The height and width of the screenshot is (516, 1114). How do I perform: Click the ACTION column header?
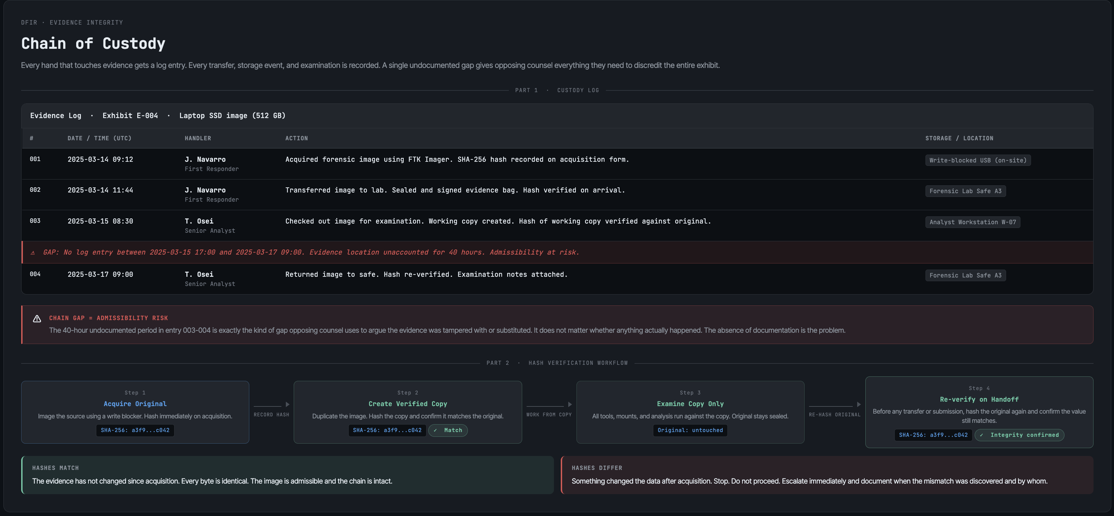tap(297, 138)
